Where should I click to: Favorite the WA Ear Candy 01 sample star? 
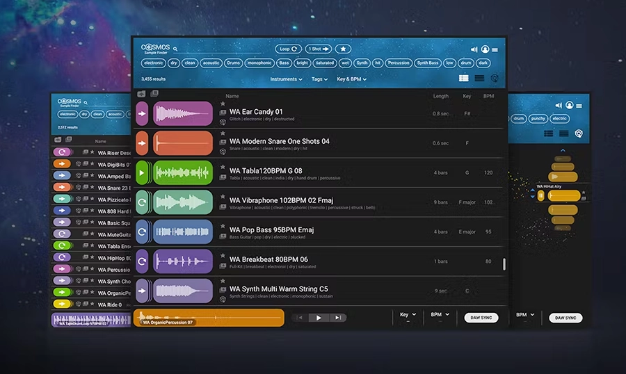(x=223, y=104)
